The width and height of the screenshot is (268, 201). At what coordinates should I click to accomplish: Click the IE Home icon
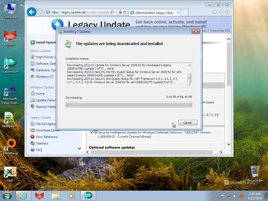click(x=215, y=12)
